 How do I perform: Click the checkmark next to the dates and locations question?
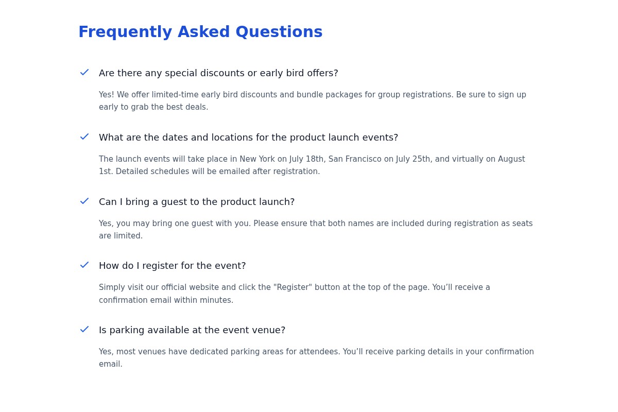click(84, 137)
